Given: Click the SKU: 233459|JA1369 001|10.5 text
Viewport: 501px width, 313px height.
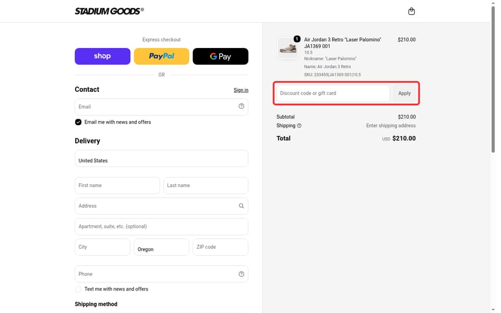Looking at the screenshot, I should click(x=332, y=75).
